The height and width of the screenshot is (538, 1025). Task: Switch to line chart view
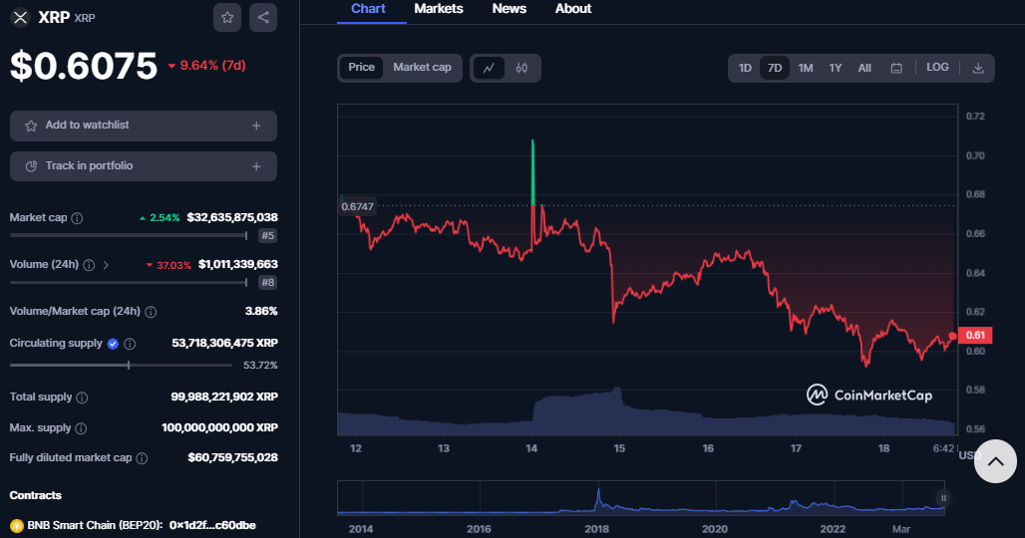(488, 68)
